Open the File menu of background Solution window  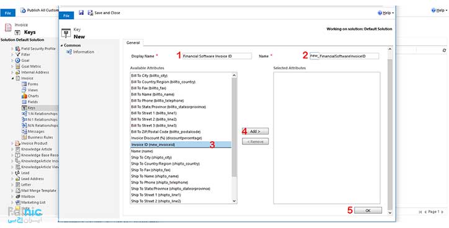click(x=7, y=13)
